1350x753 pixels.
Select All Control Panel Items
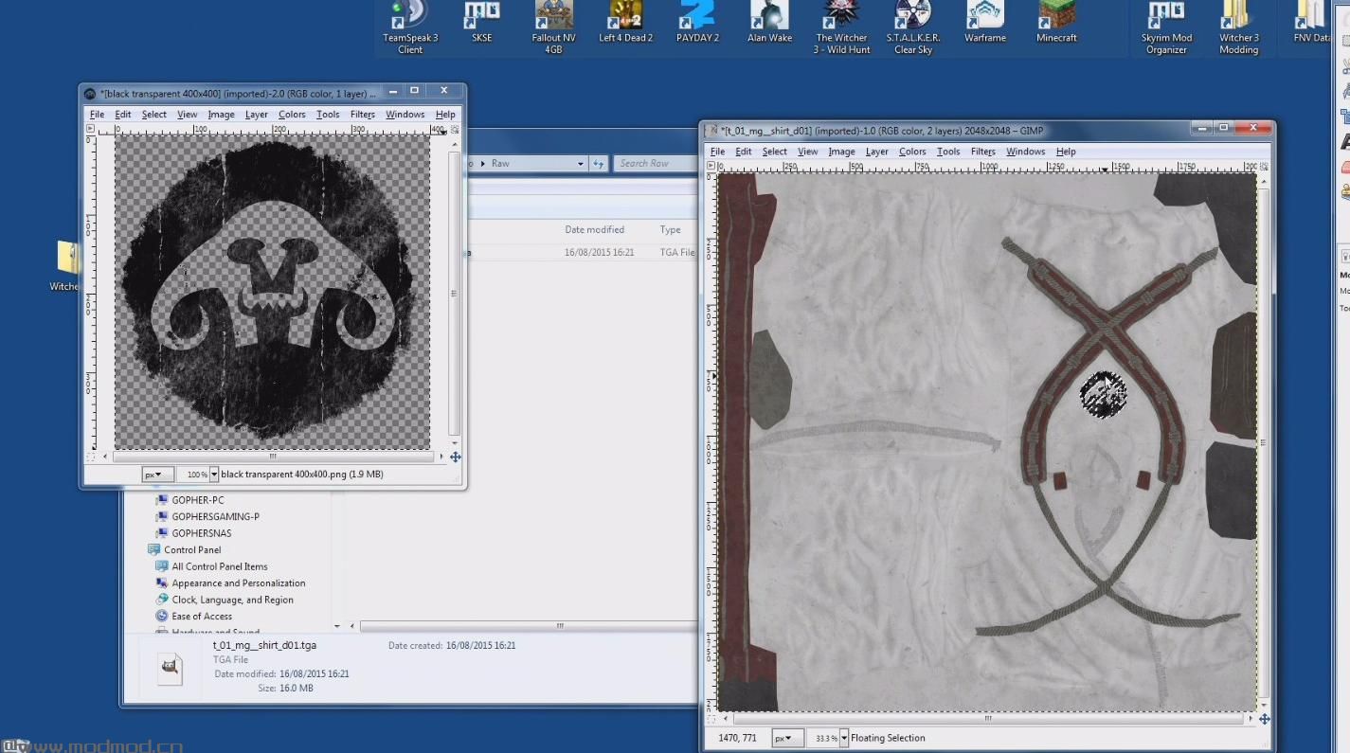click(220, 566)
